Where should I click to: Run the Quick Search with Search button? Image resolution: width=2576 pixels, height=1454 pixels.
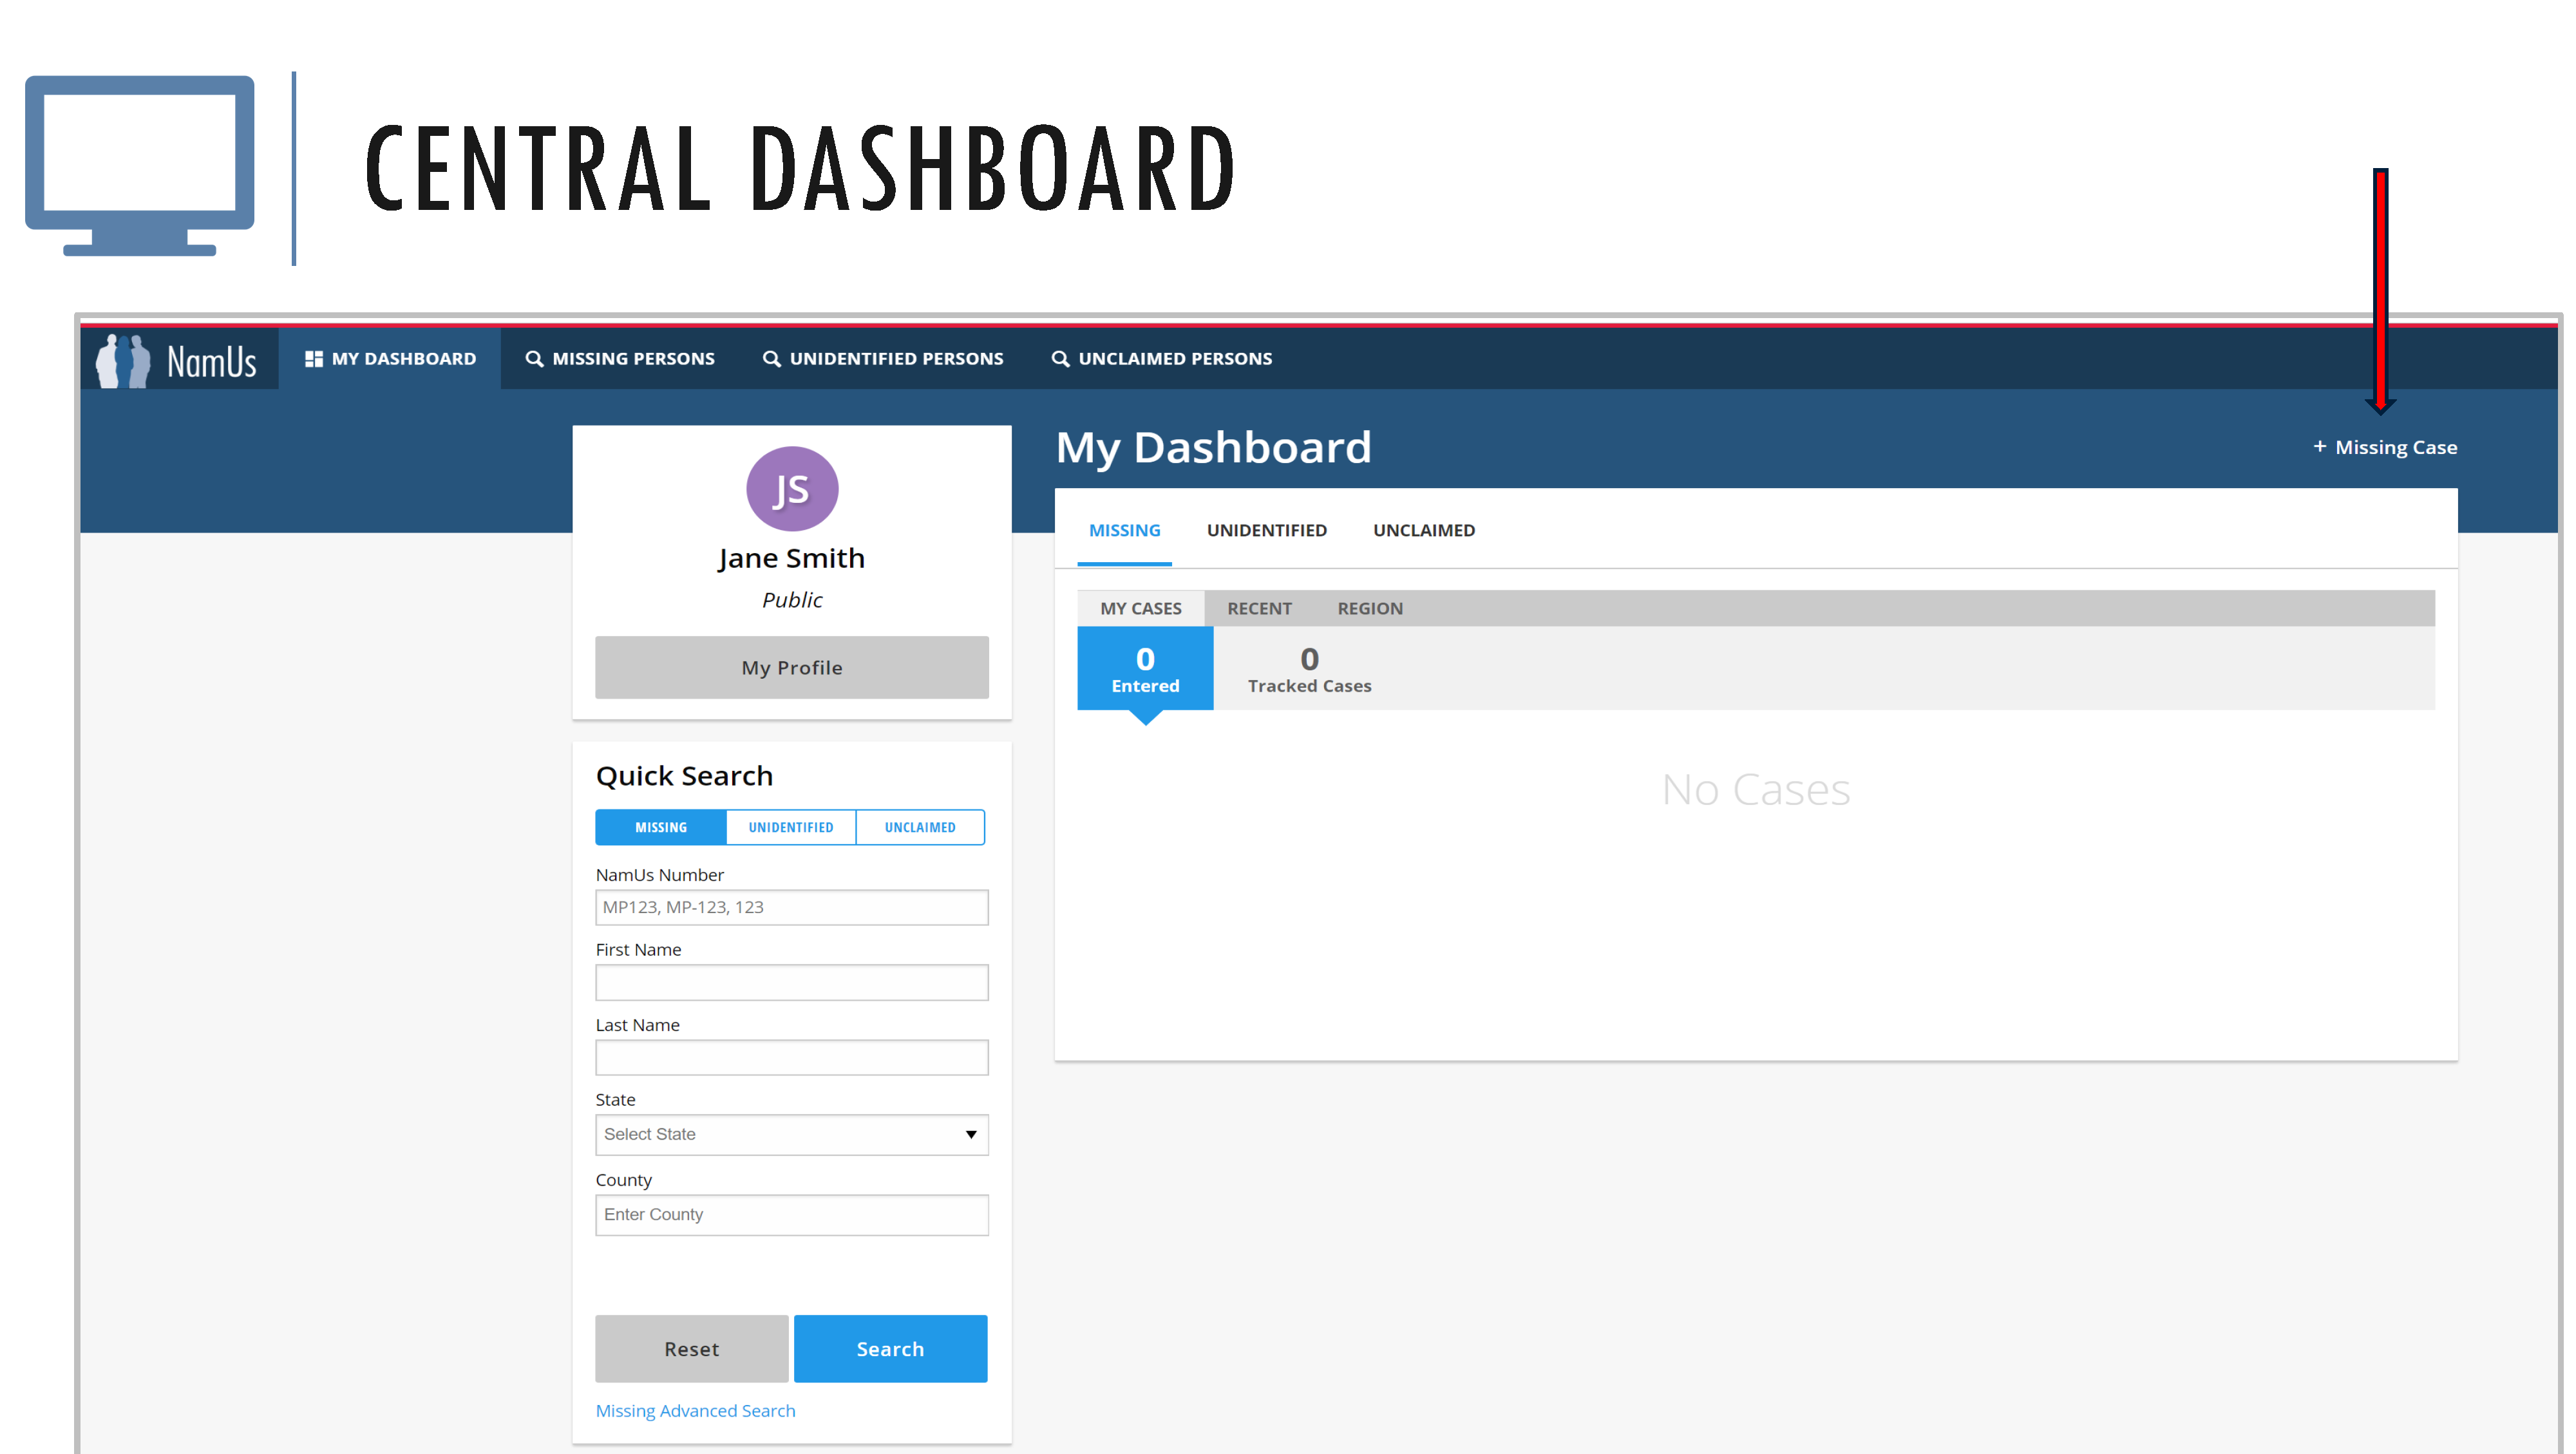coord(889,1348)
